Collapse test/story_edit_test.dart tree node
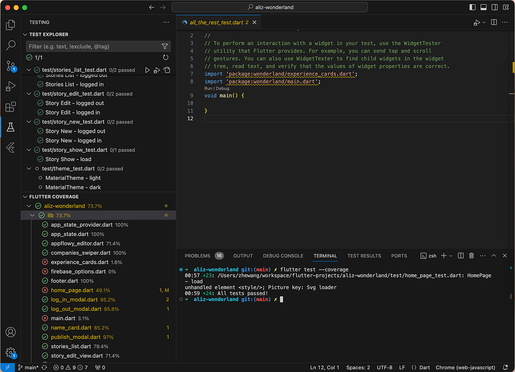 click(29, 94)
